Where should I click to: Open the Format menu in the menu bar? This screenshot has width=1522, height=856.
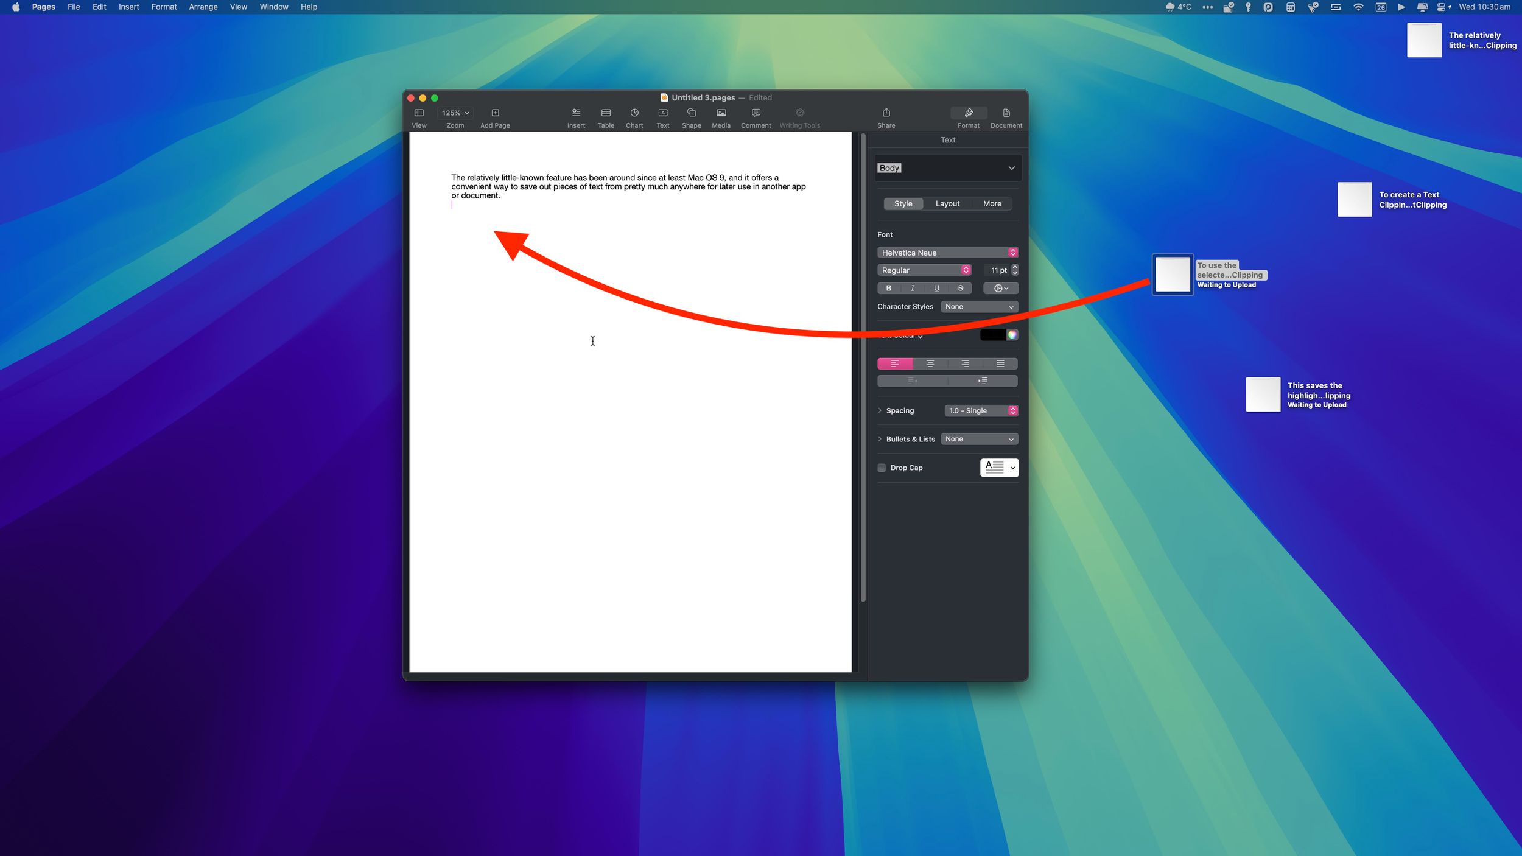(x=164, y=7)
